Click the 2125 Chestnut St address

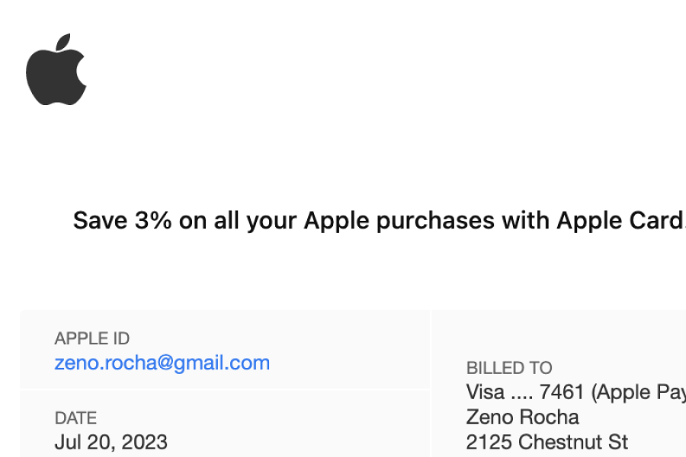547,442
